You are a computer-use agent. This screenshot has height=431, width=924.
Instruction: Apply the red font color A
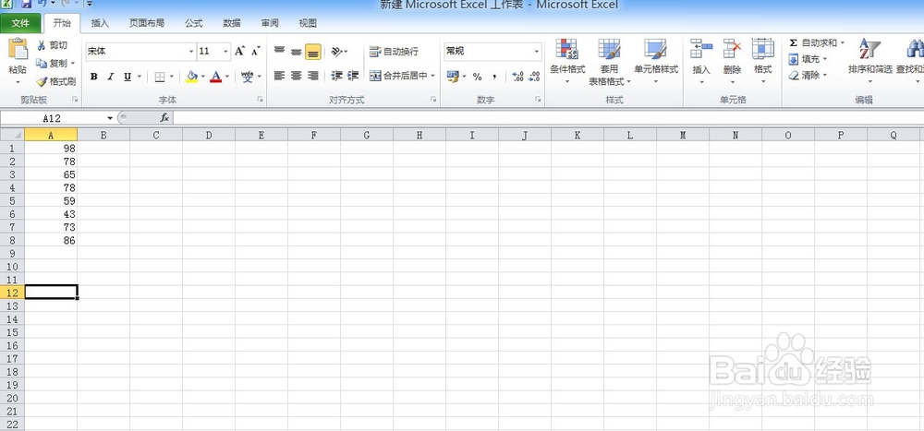(x=215, y=77)
